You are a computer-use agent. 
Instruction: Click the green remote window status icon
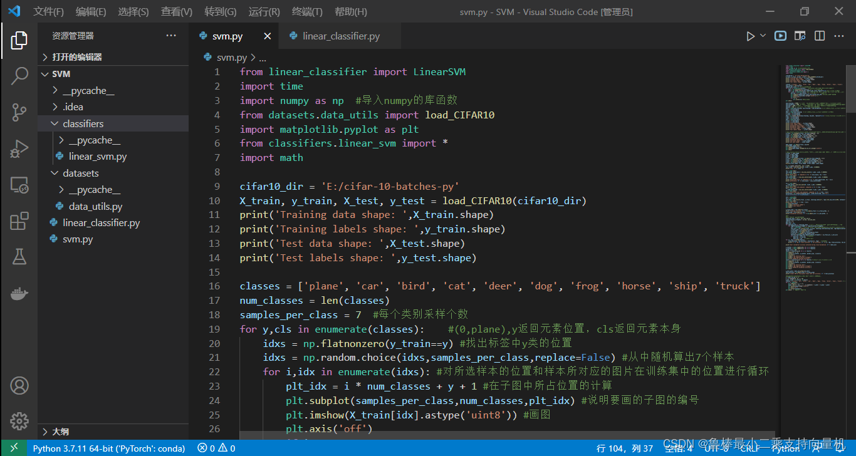coord(13,448)
